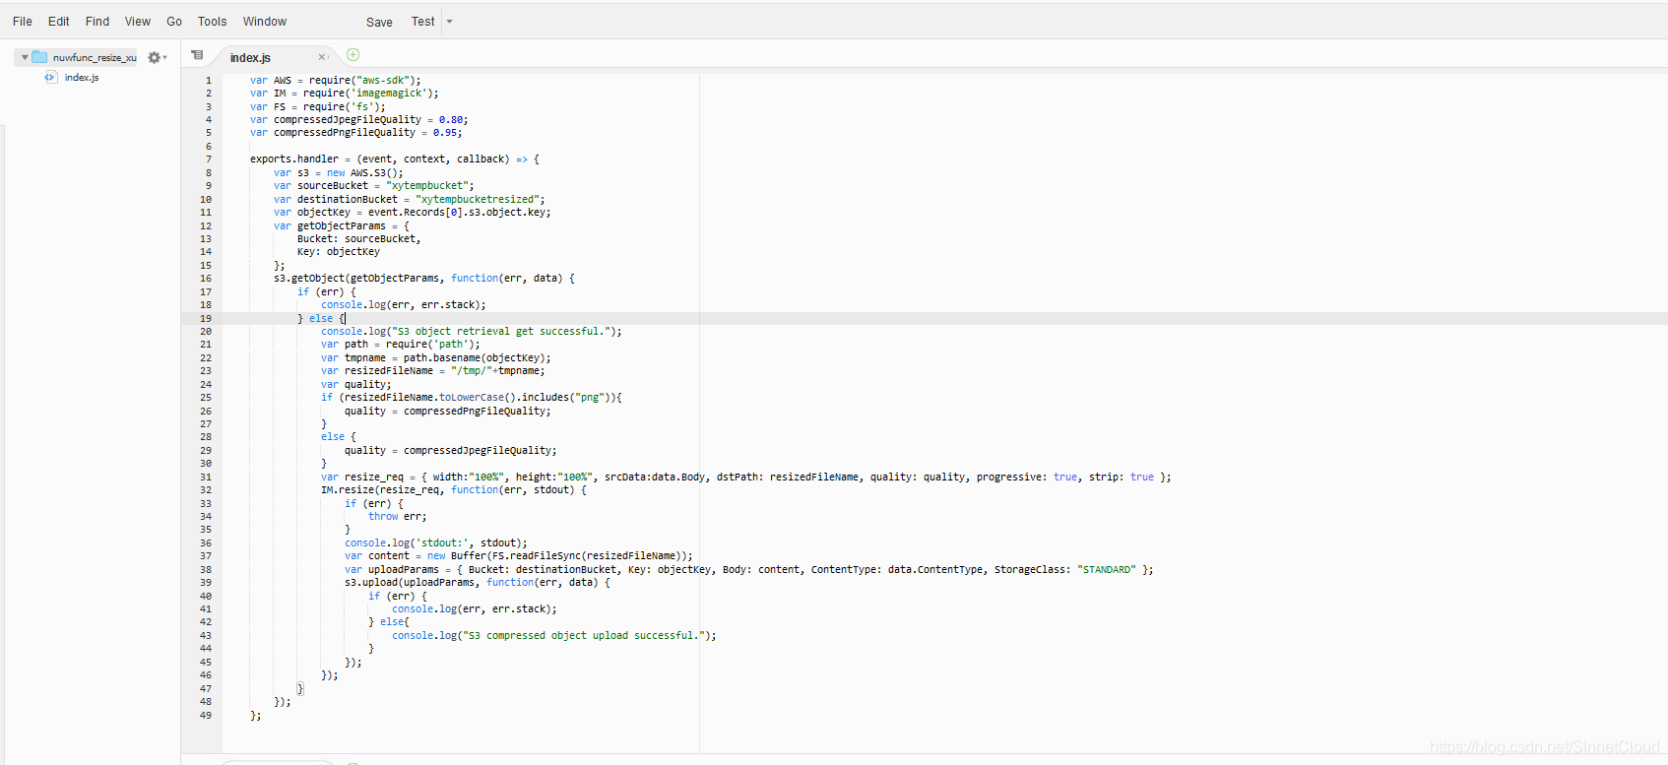This screenshot has height=765, width=1668.
Task: Click the tab list icon beside index.js
Action: (x=197, y=55)
